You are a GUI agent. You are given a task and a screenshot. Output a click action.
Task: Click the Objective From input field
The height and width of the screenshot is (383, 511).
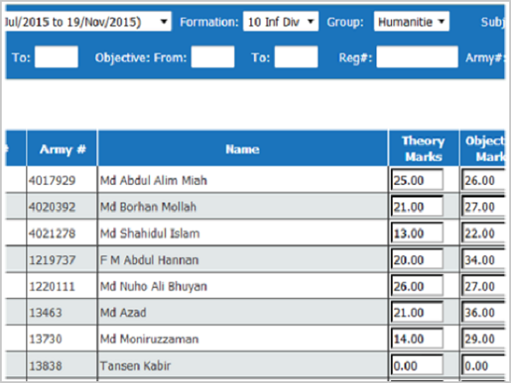click(x=212, y=58)
